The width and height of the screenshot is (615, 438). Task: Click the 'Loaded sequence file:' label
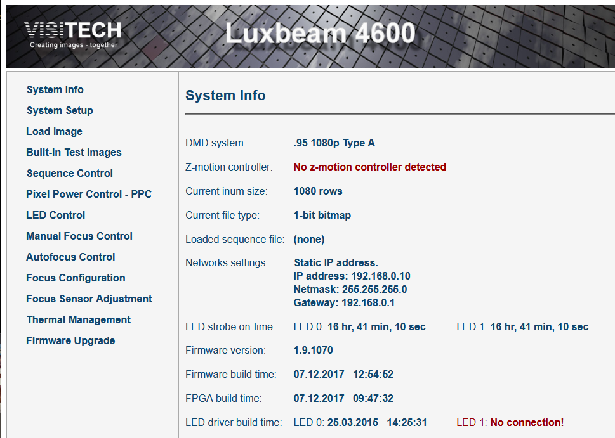click(x=235, y=240)
